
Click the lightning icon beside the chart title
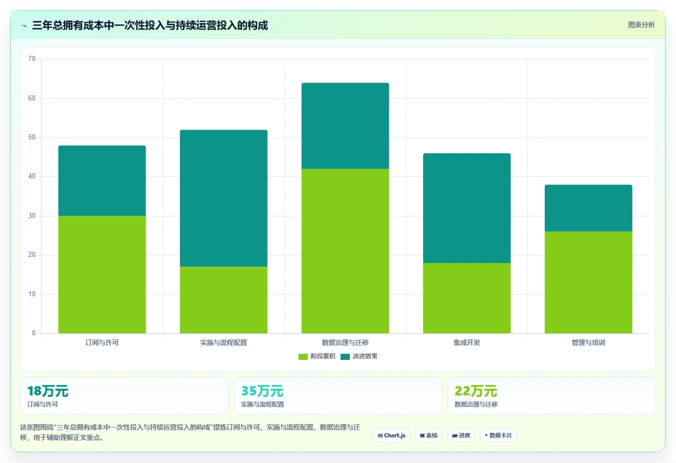coord(24,26)
